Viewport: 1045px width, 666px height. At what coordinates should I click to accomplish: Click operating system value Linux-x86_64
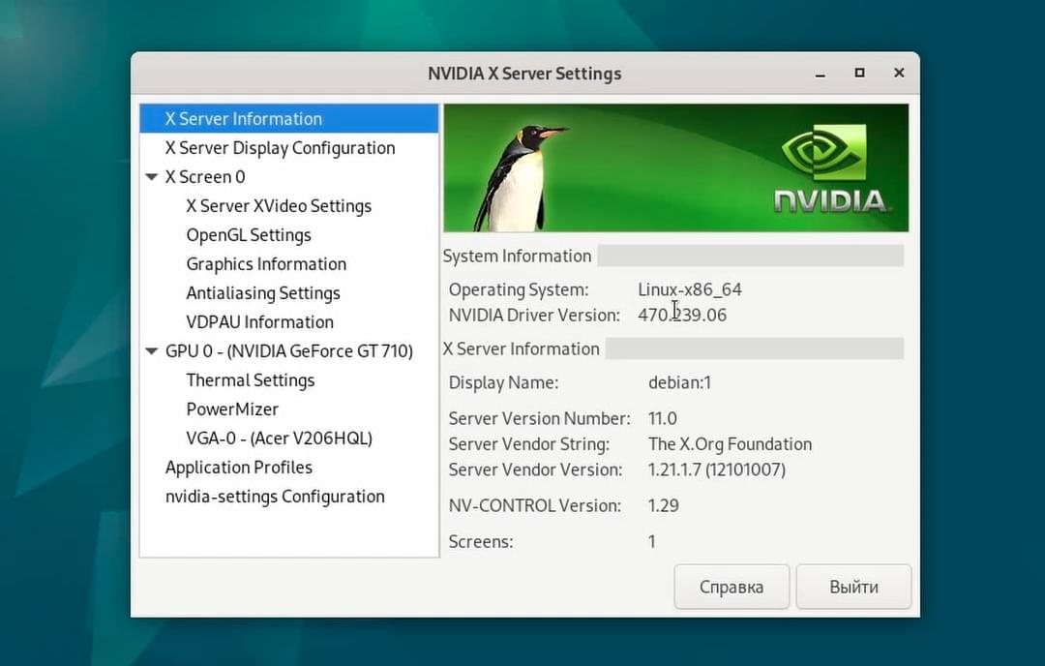point(690,290)
